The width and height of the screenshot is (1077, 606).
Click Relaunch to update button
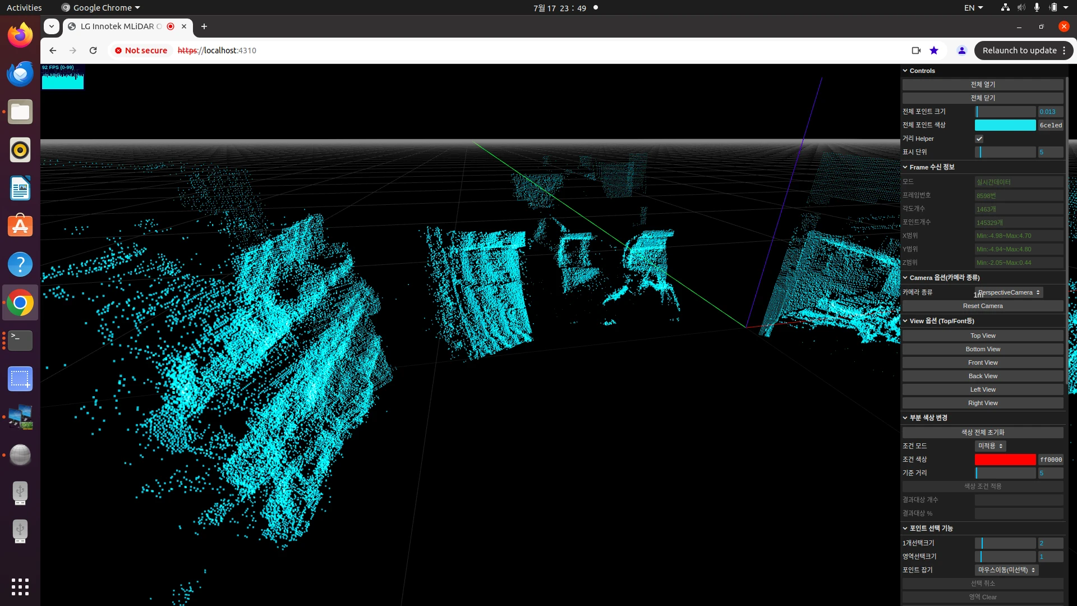(x=1024, y=50)
